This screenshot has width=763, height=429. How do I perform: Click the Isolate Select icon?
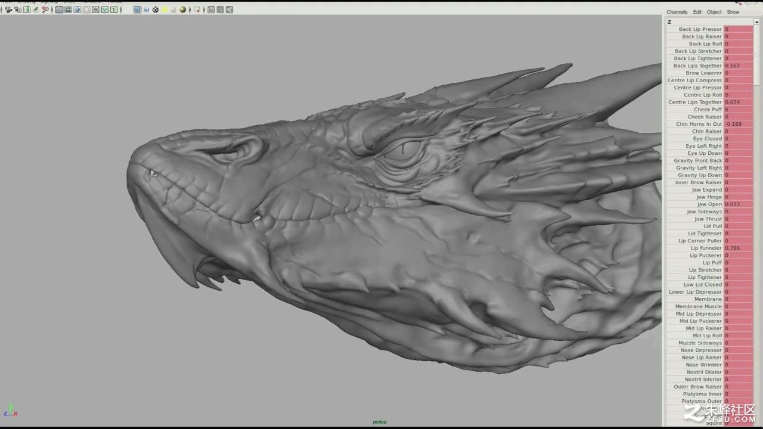197,10
